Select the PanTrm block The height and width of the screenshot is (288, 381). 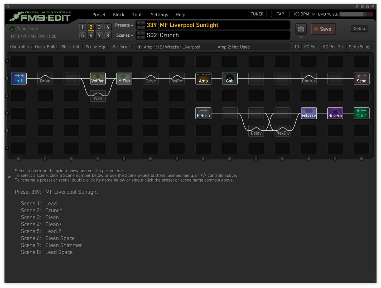[177, 79]
